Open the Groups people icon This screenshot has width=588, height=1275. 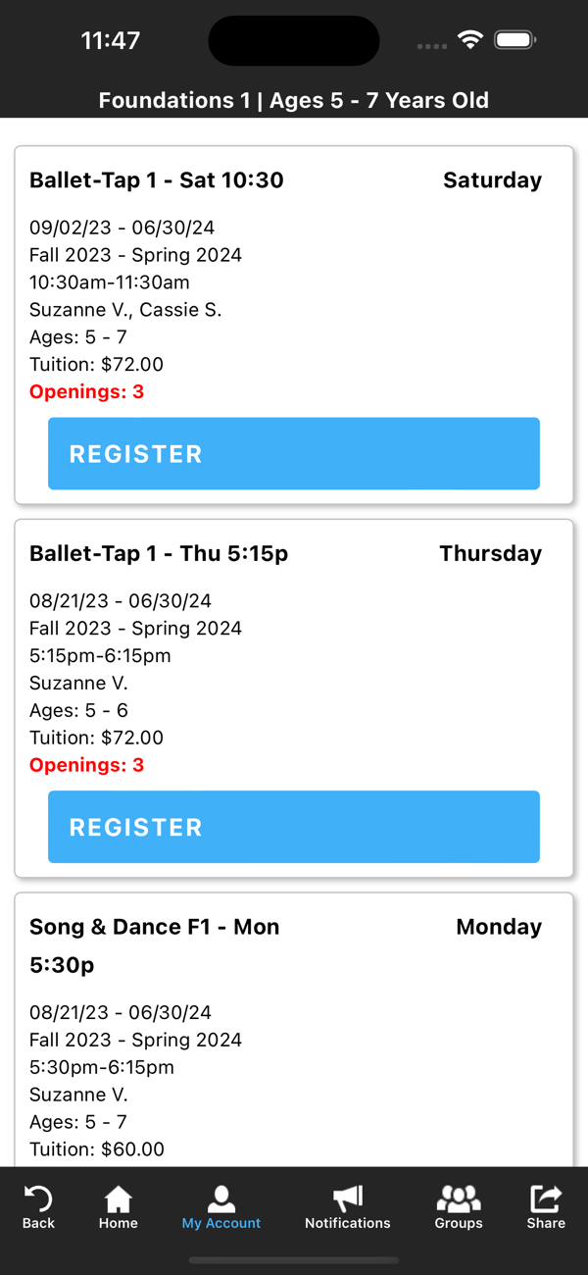459,1198
